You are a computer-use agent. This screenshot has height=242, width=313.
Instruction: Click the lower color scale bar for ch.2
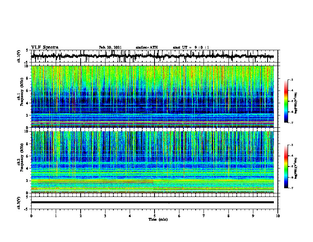click(x=286, y=166)
